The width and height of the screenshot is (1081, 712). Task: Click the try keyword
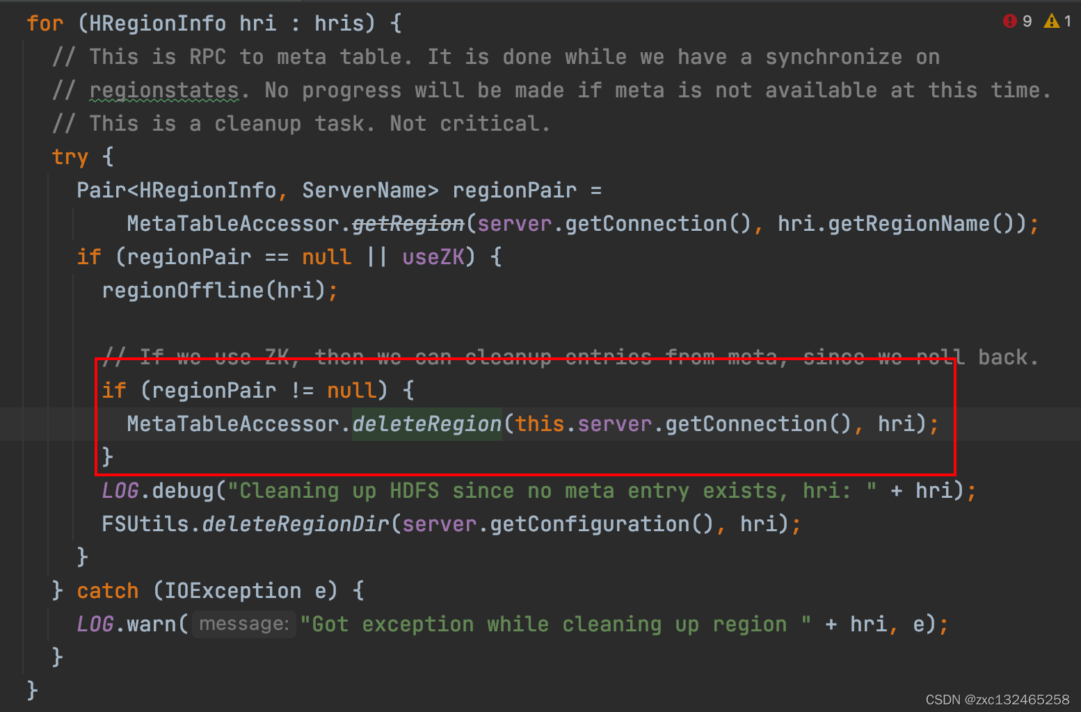pyautogui.click(x=70, y=156)
